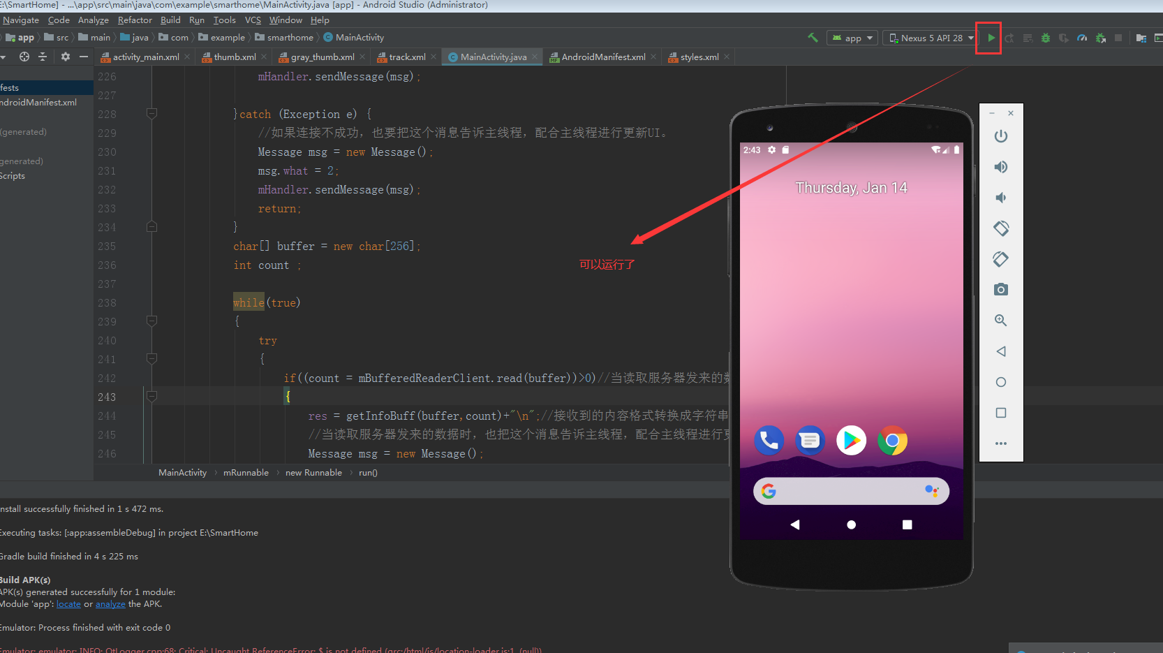Click the Google search bar on the emulator
This screenshot has width=1163, height=653.
851,491
